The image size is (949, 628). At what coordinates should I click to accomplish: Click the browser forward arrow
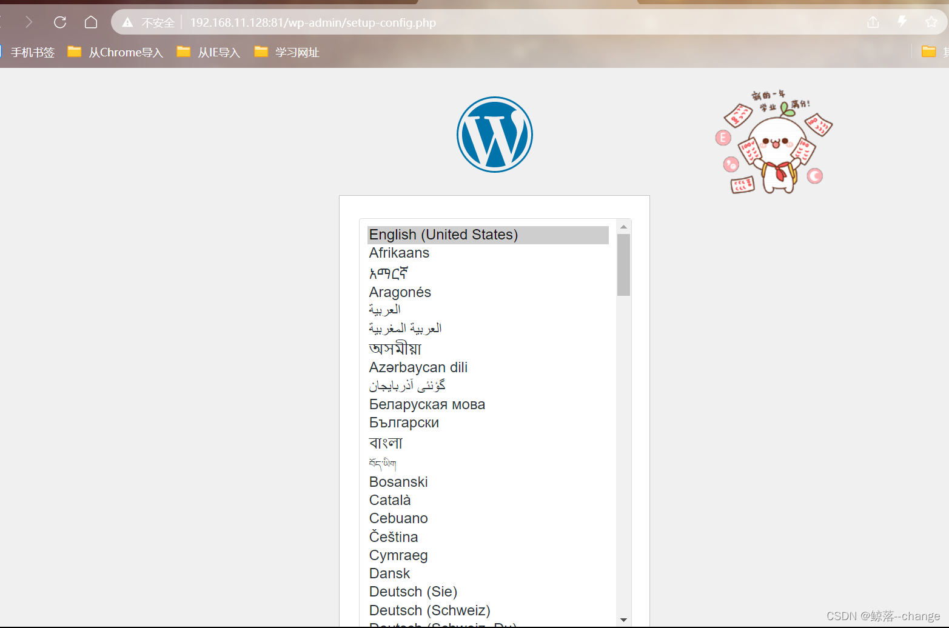click(29, 22)
